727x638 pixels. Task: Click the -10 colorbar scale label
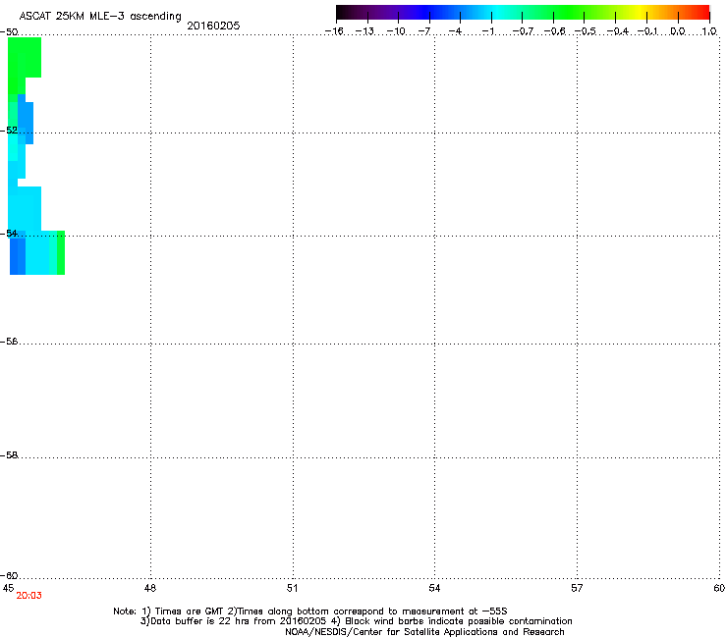pyautogui.click(x=396, y=31)
